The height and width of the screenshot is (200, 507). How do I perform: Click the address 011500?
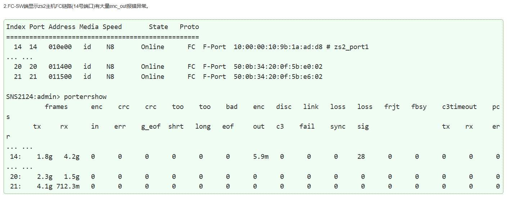(x=60, y=77)
